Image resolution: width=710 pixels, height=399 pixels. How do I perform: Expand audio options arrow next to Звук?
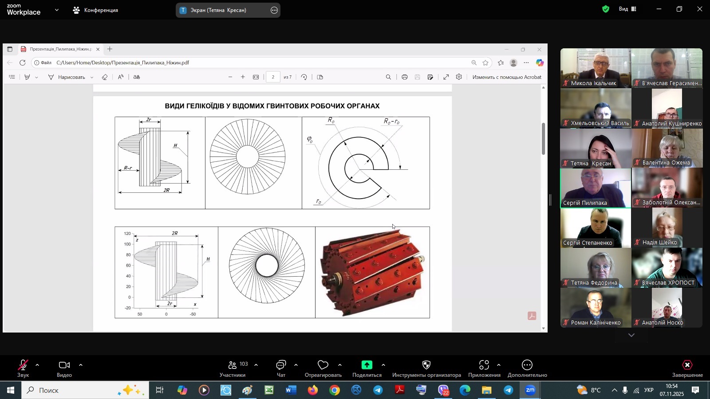(x=37, y=365)
